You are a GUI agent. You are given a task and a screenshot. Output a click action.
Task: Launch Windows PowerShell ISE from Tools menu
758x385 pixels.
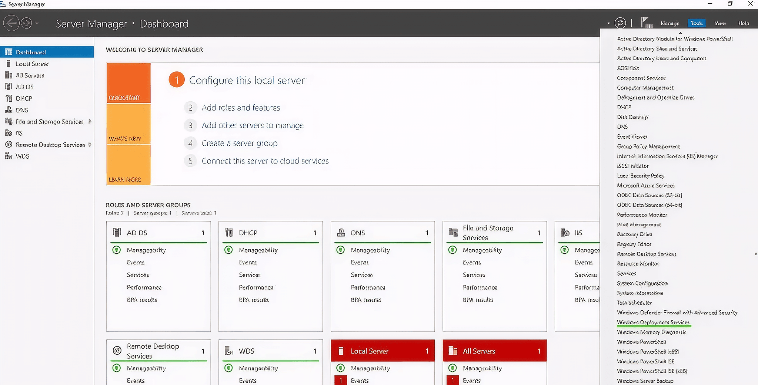pyautogui.click(x=646, y=361)
